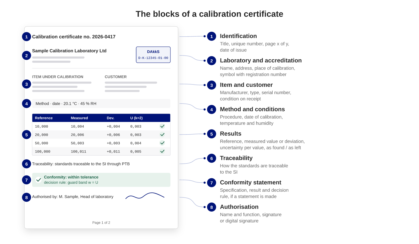Click the Item and customer heading
Screen dimensions: 419x244
246,85
